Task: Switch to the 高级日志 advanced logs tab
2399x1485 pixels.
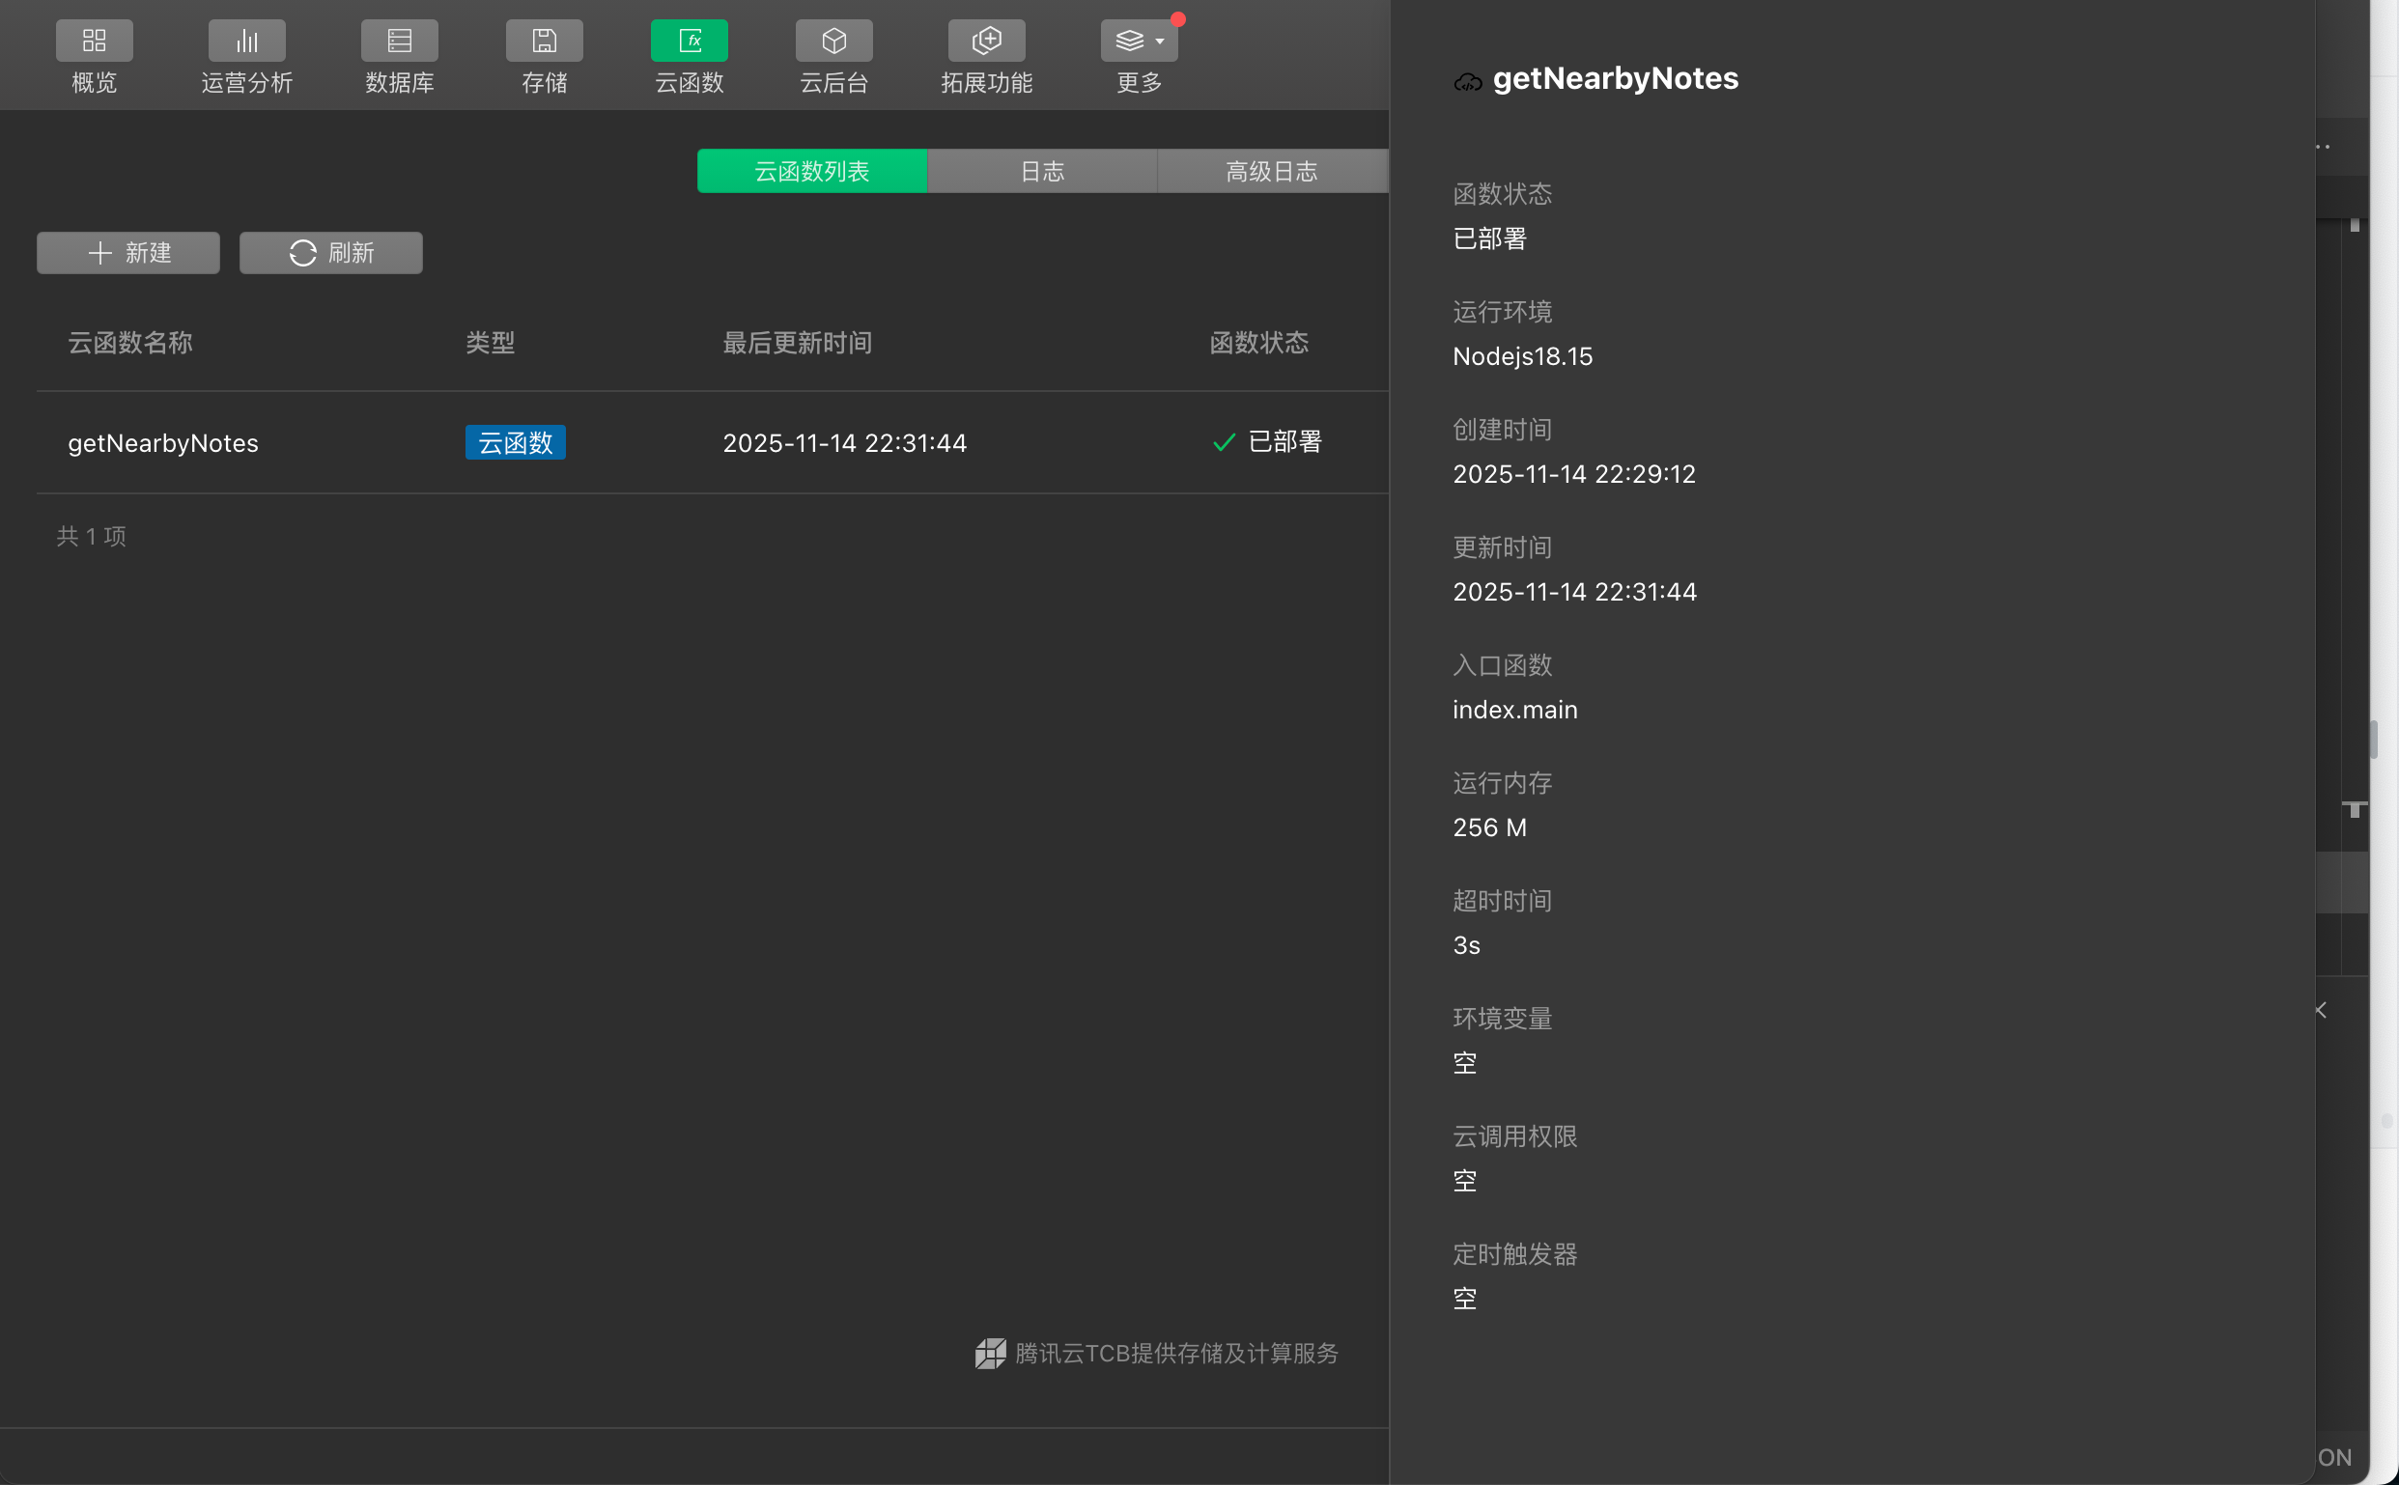Action: tap(1271, 171)
